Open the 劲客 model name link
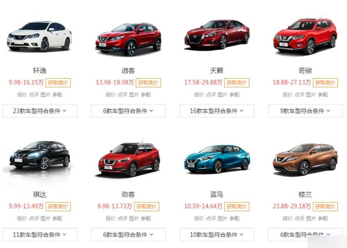 click(x=128, y=194)
